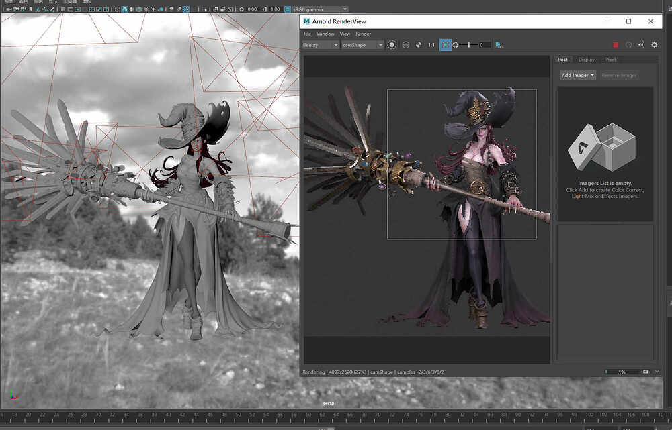
Task: Open RenderView settings with the gear icon
Action: click(x=655, y=45)
